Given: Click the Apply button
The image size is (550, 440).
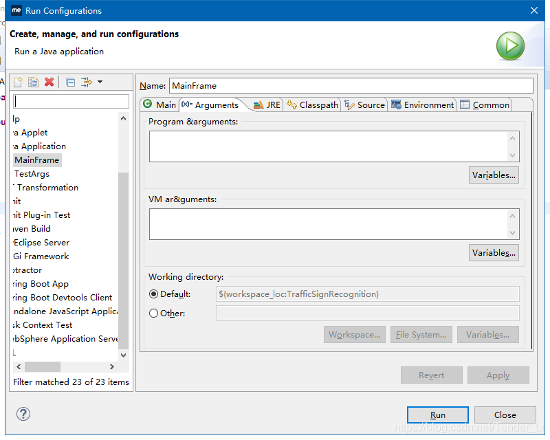Looking at the screenshot, I should tap(498, 375).
